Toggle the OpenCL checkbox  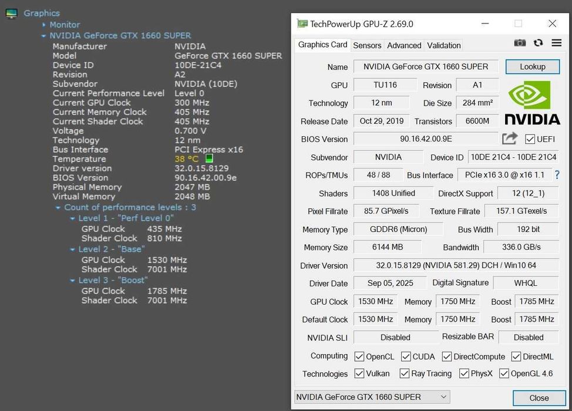coord(359,356)
